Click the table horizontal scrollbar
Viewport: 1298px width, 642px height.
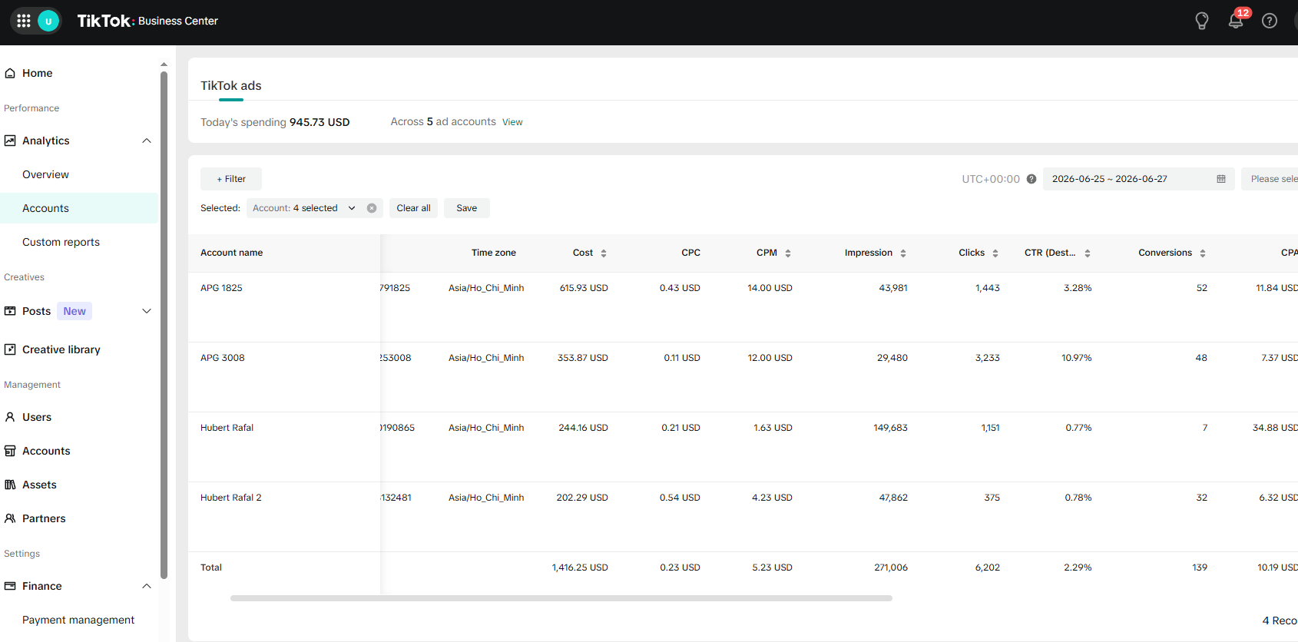[x=561, y=598]
